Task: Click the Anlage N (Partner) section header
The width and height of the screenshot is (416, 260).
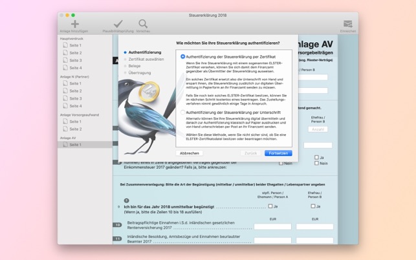Action: (x=74, y=77)
